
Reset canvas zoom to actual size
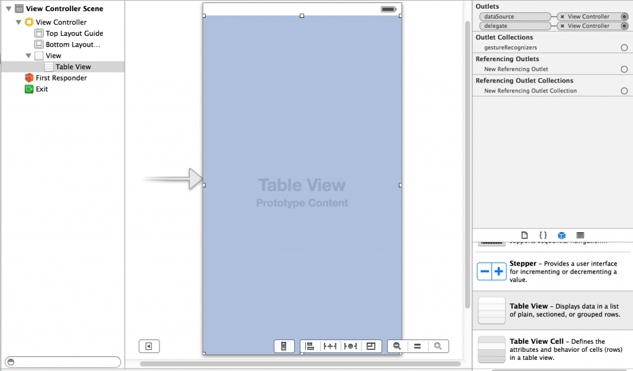417,346
